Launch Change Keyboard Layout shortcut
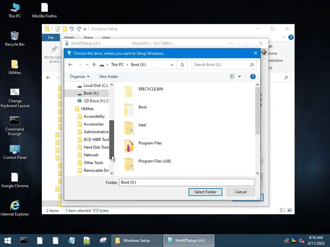This screenshot has height=247, width=330. tap(15, 98)
